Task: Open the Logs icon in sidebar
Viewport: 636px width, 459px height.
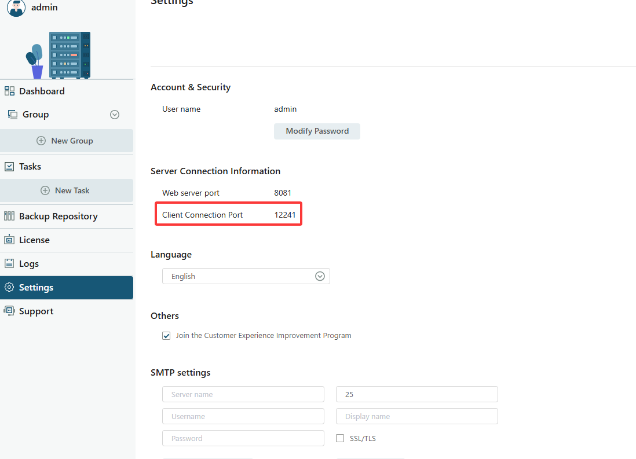Action: 9,264
